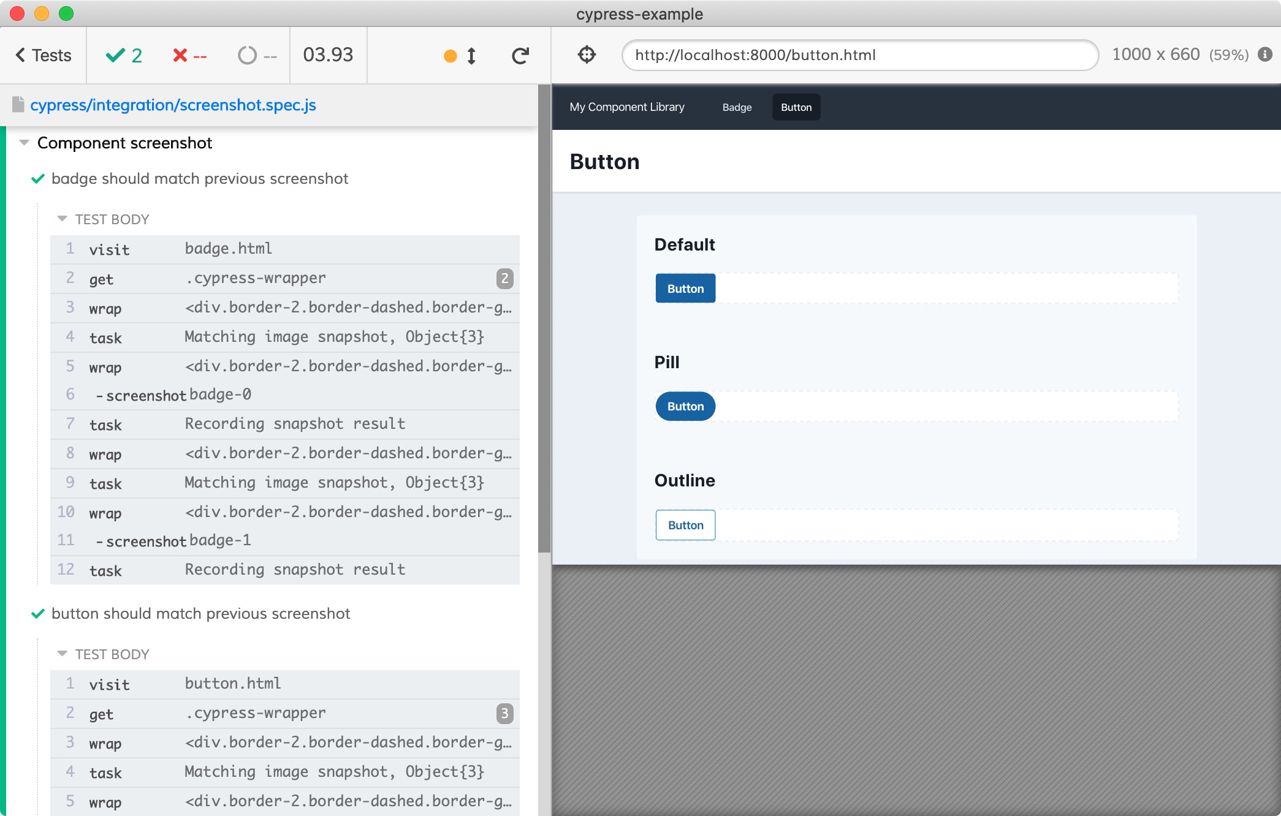Click the reload tests icon

pyautogui.click(x=520, y=56)
